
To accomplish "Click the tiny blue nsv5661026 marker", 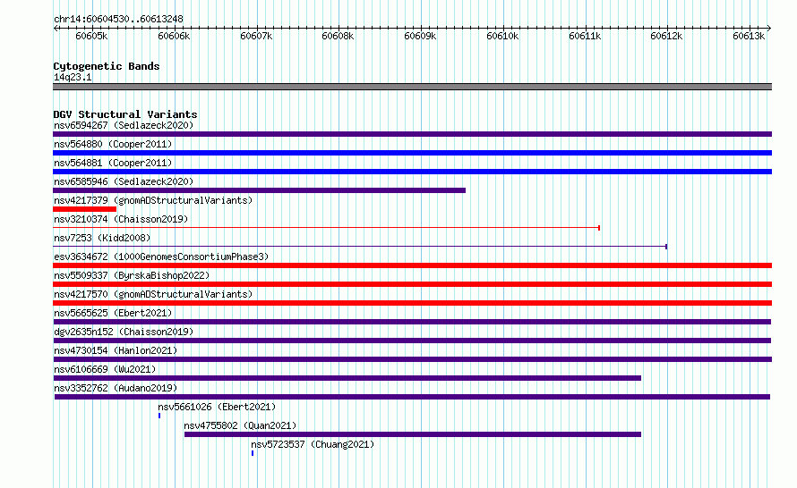I will pos(159,416).
